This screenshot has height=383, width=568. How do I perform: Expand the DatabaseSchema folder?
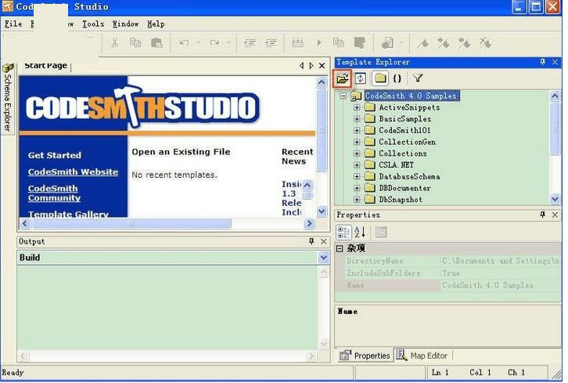357,177
